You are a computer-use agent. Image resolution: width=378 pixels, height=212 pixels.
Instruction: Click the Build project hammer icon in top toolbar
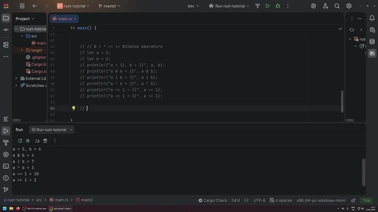point(258,6)
